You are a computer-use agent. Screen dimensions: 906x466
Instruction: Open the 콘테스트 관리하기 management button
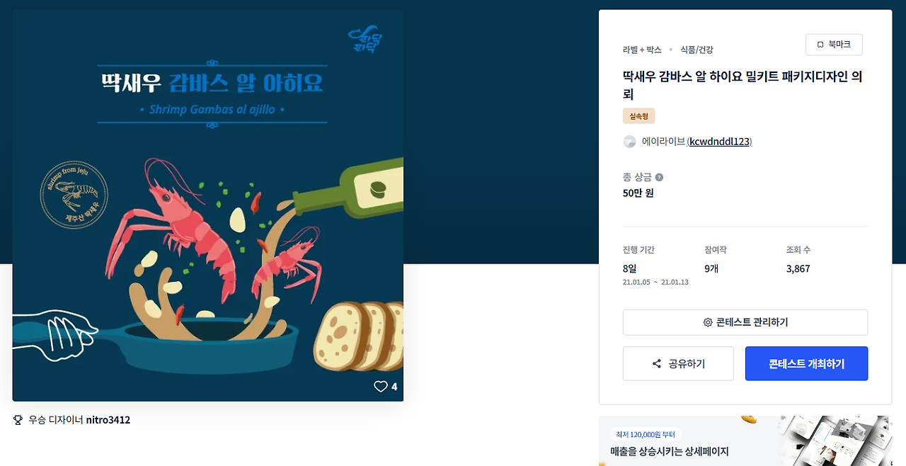point(745,322)
